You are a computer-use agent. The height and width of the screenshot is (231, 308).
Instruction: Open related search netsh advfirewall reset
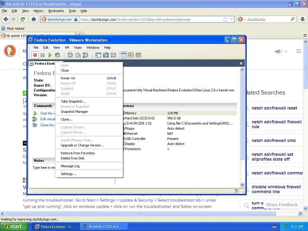(274, 108)
